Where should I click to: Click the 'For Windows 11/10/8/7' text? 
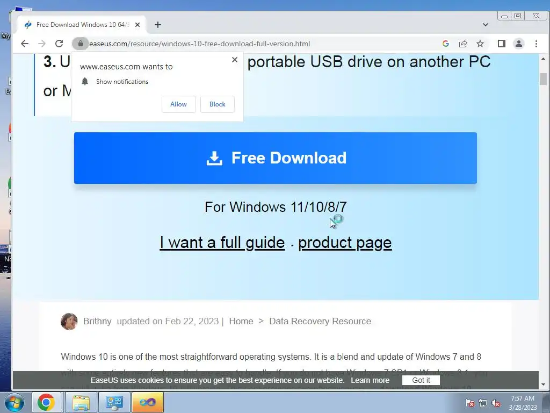[276, 207]
